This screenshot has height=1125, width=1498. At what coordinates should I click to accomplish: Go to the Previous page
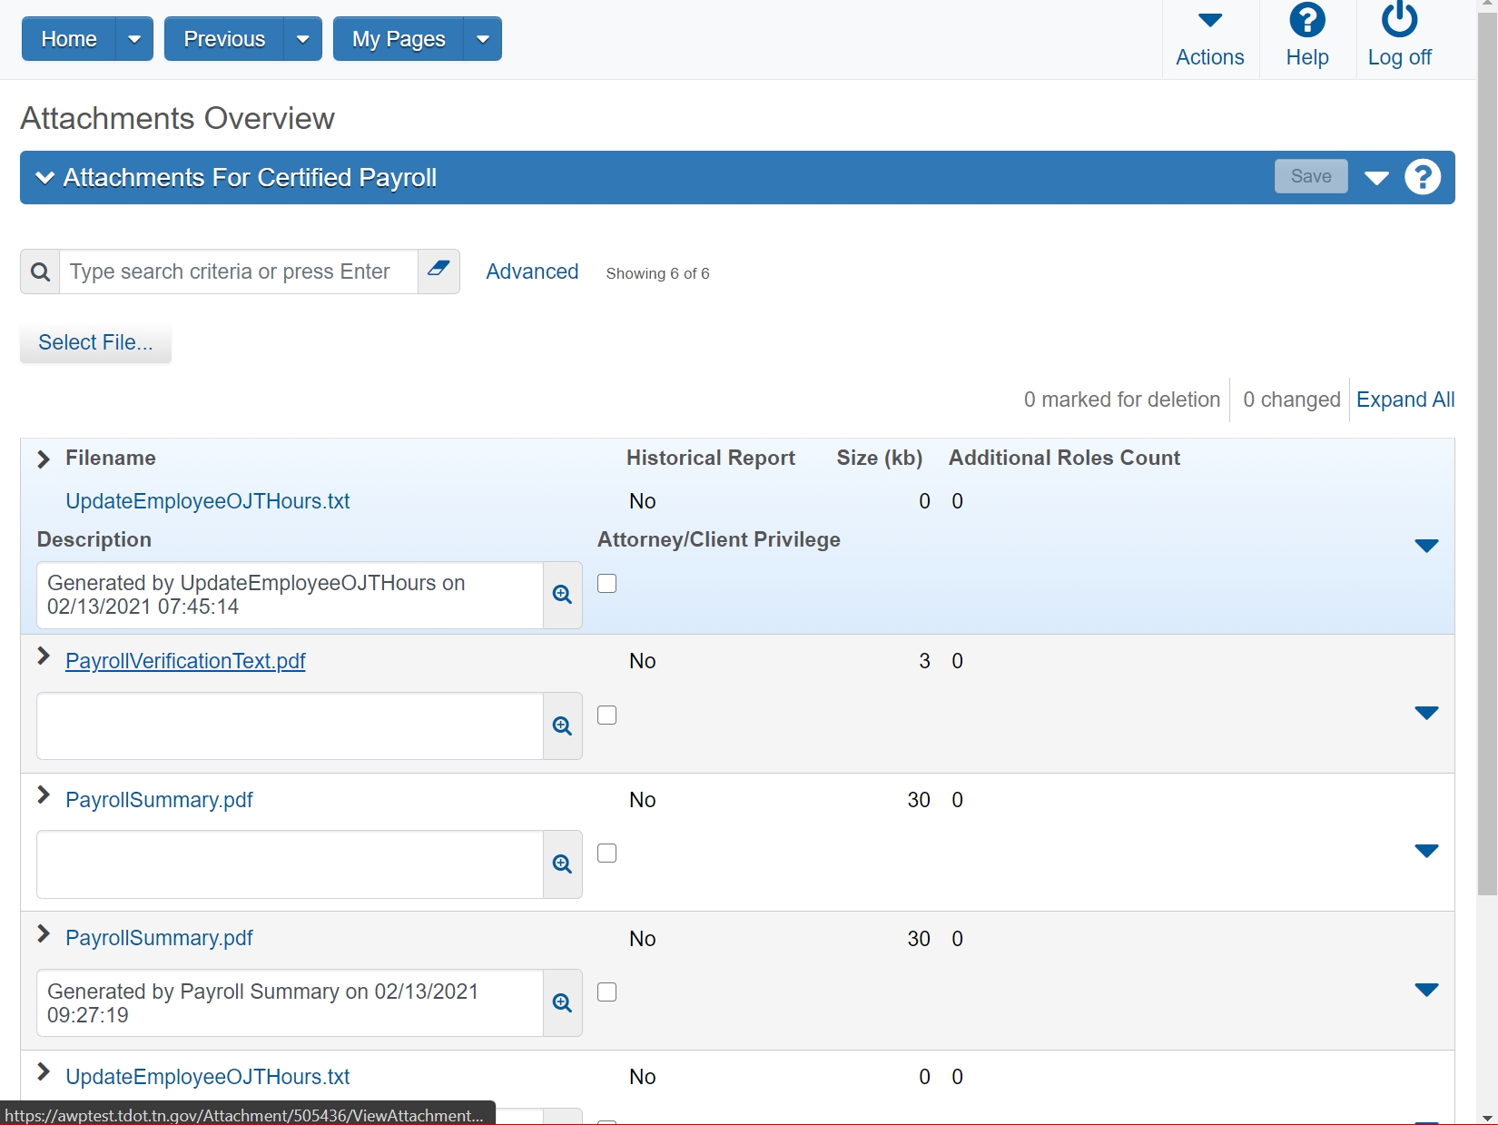point(224,39)
